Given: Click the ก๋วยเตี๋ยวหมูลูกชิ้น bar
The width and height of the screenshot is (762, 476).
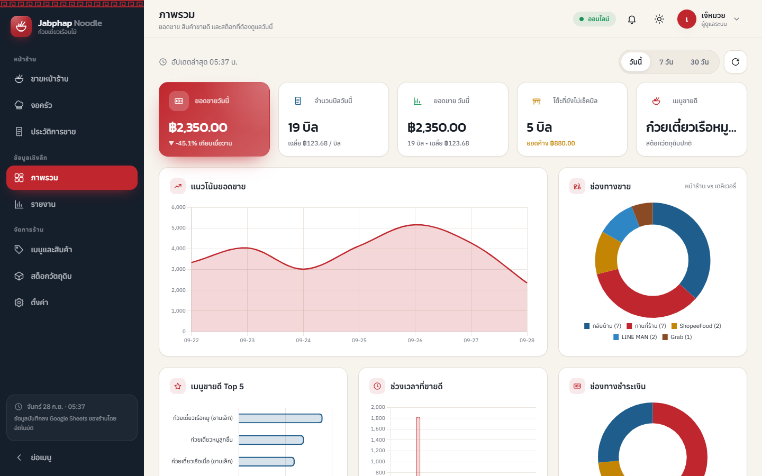Looking at the screenshot, I should pos(271,440).
